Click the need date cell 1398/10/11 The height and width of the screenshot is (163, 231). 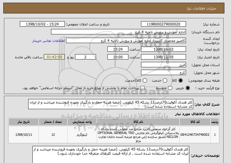24,135
